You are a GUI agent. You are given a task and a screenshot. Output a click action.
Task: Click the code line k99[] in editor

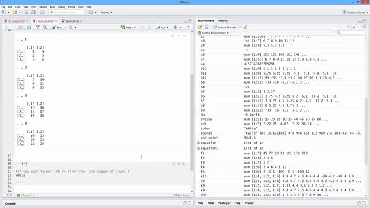(x=20, y=176)
